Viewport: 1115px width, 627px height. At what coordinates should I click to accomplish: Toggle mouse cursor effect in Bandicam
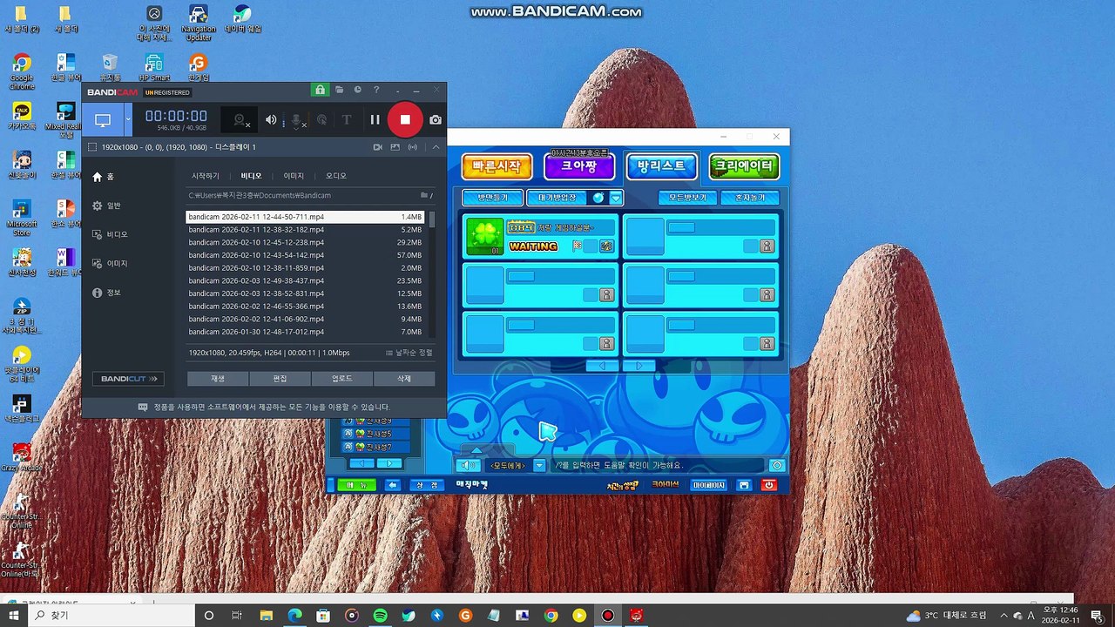321,120
